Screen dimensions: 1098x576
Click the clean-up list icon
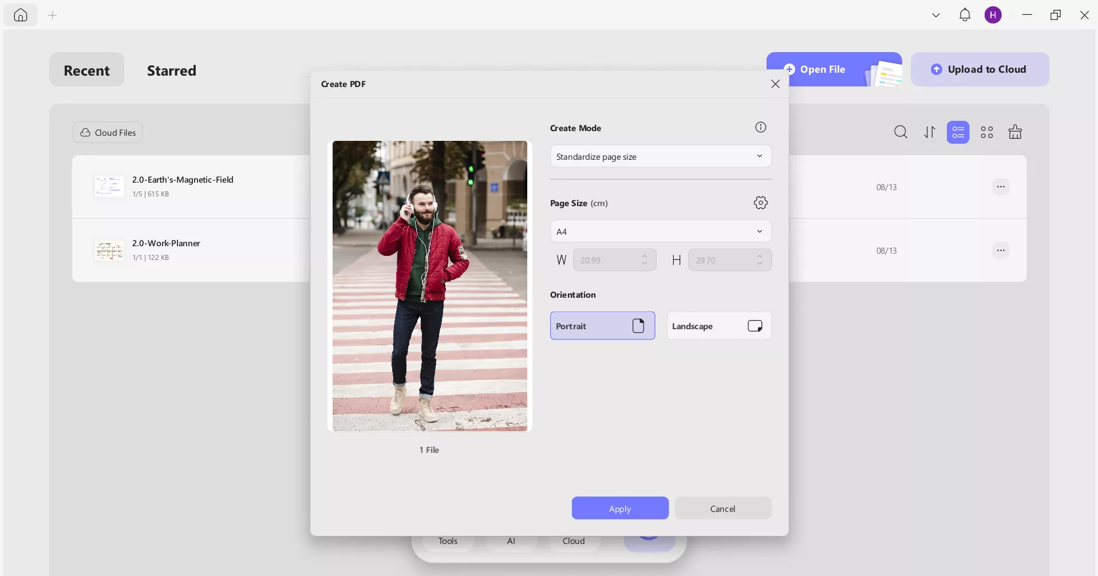1015,132
